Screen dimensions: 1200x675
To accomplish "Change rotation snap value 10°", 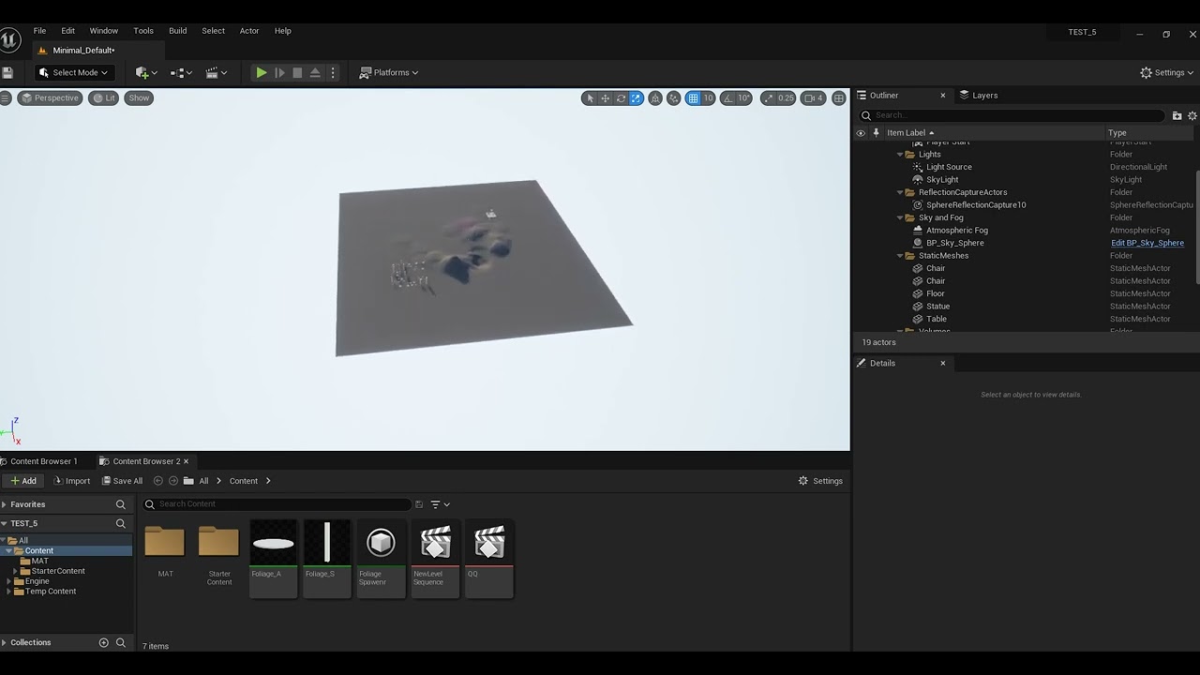I will 743,97.
